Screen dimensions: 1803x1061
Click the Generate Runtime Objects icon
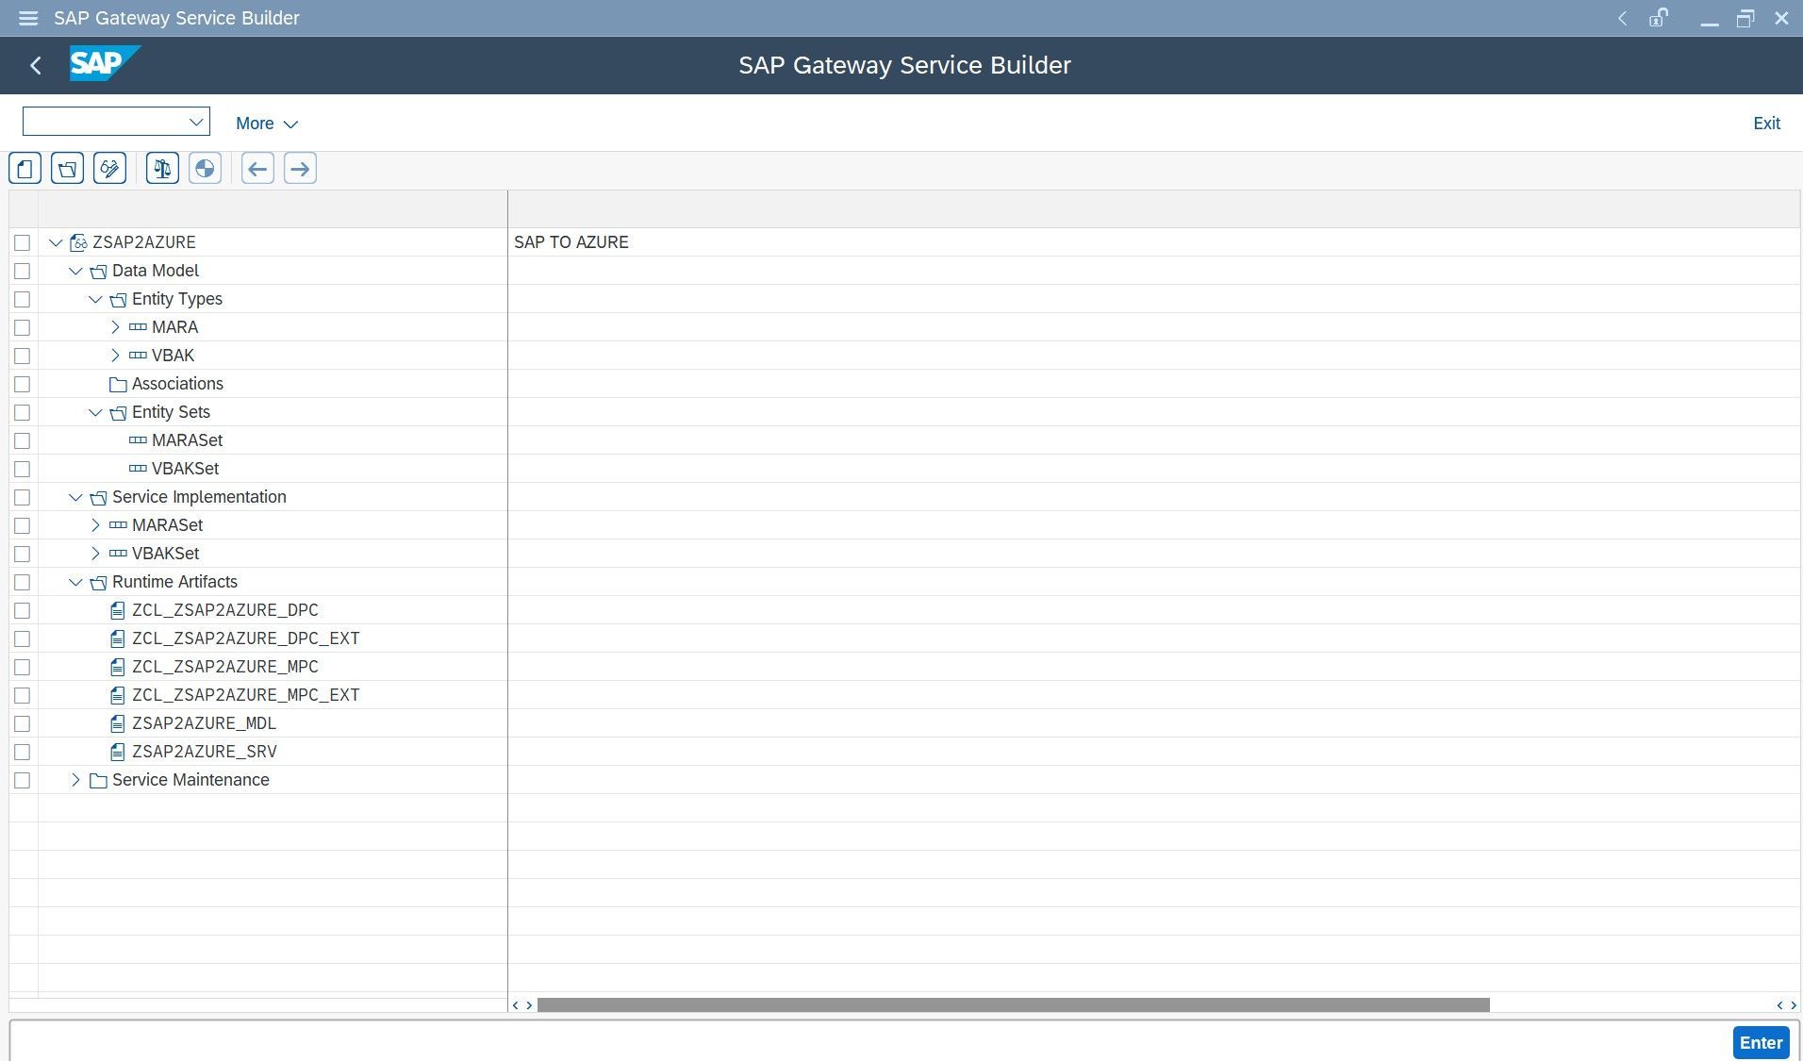(205, 169)
